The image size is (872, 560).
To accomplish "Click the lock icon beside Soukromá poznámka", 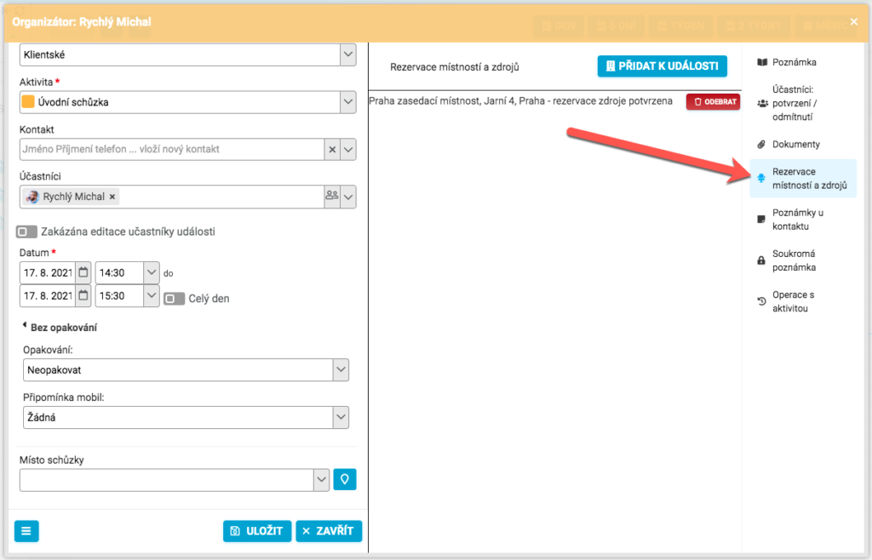I will coord(761,260).
